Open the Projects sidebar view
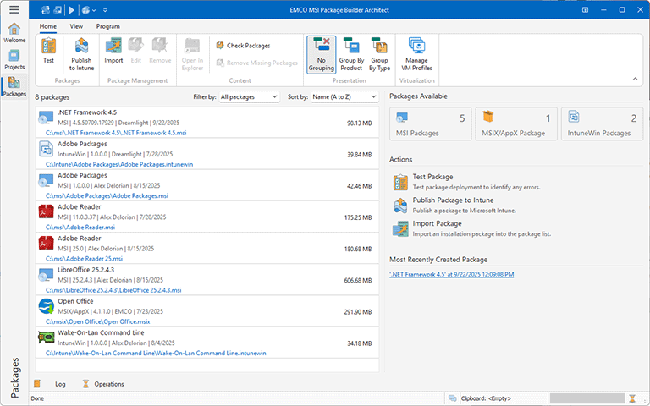650x406 pixels. coord(14,60)
